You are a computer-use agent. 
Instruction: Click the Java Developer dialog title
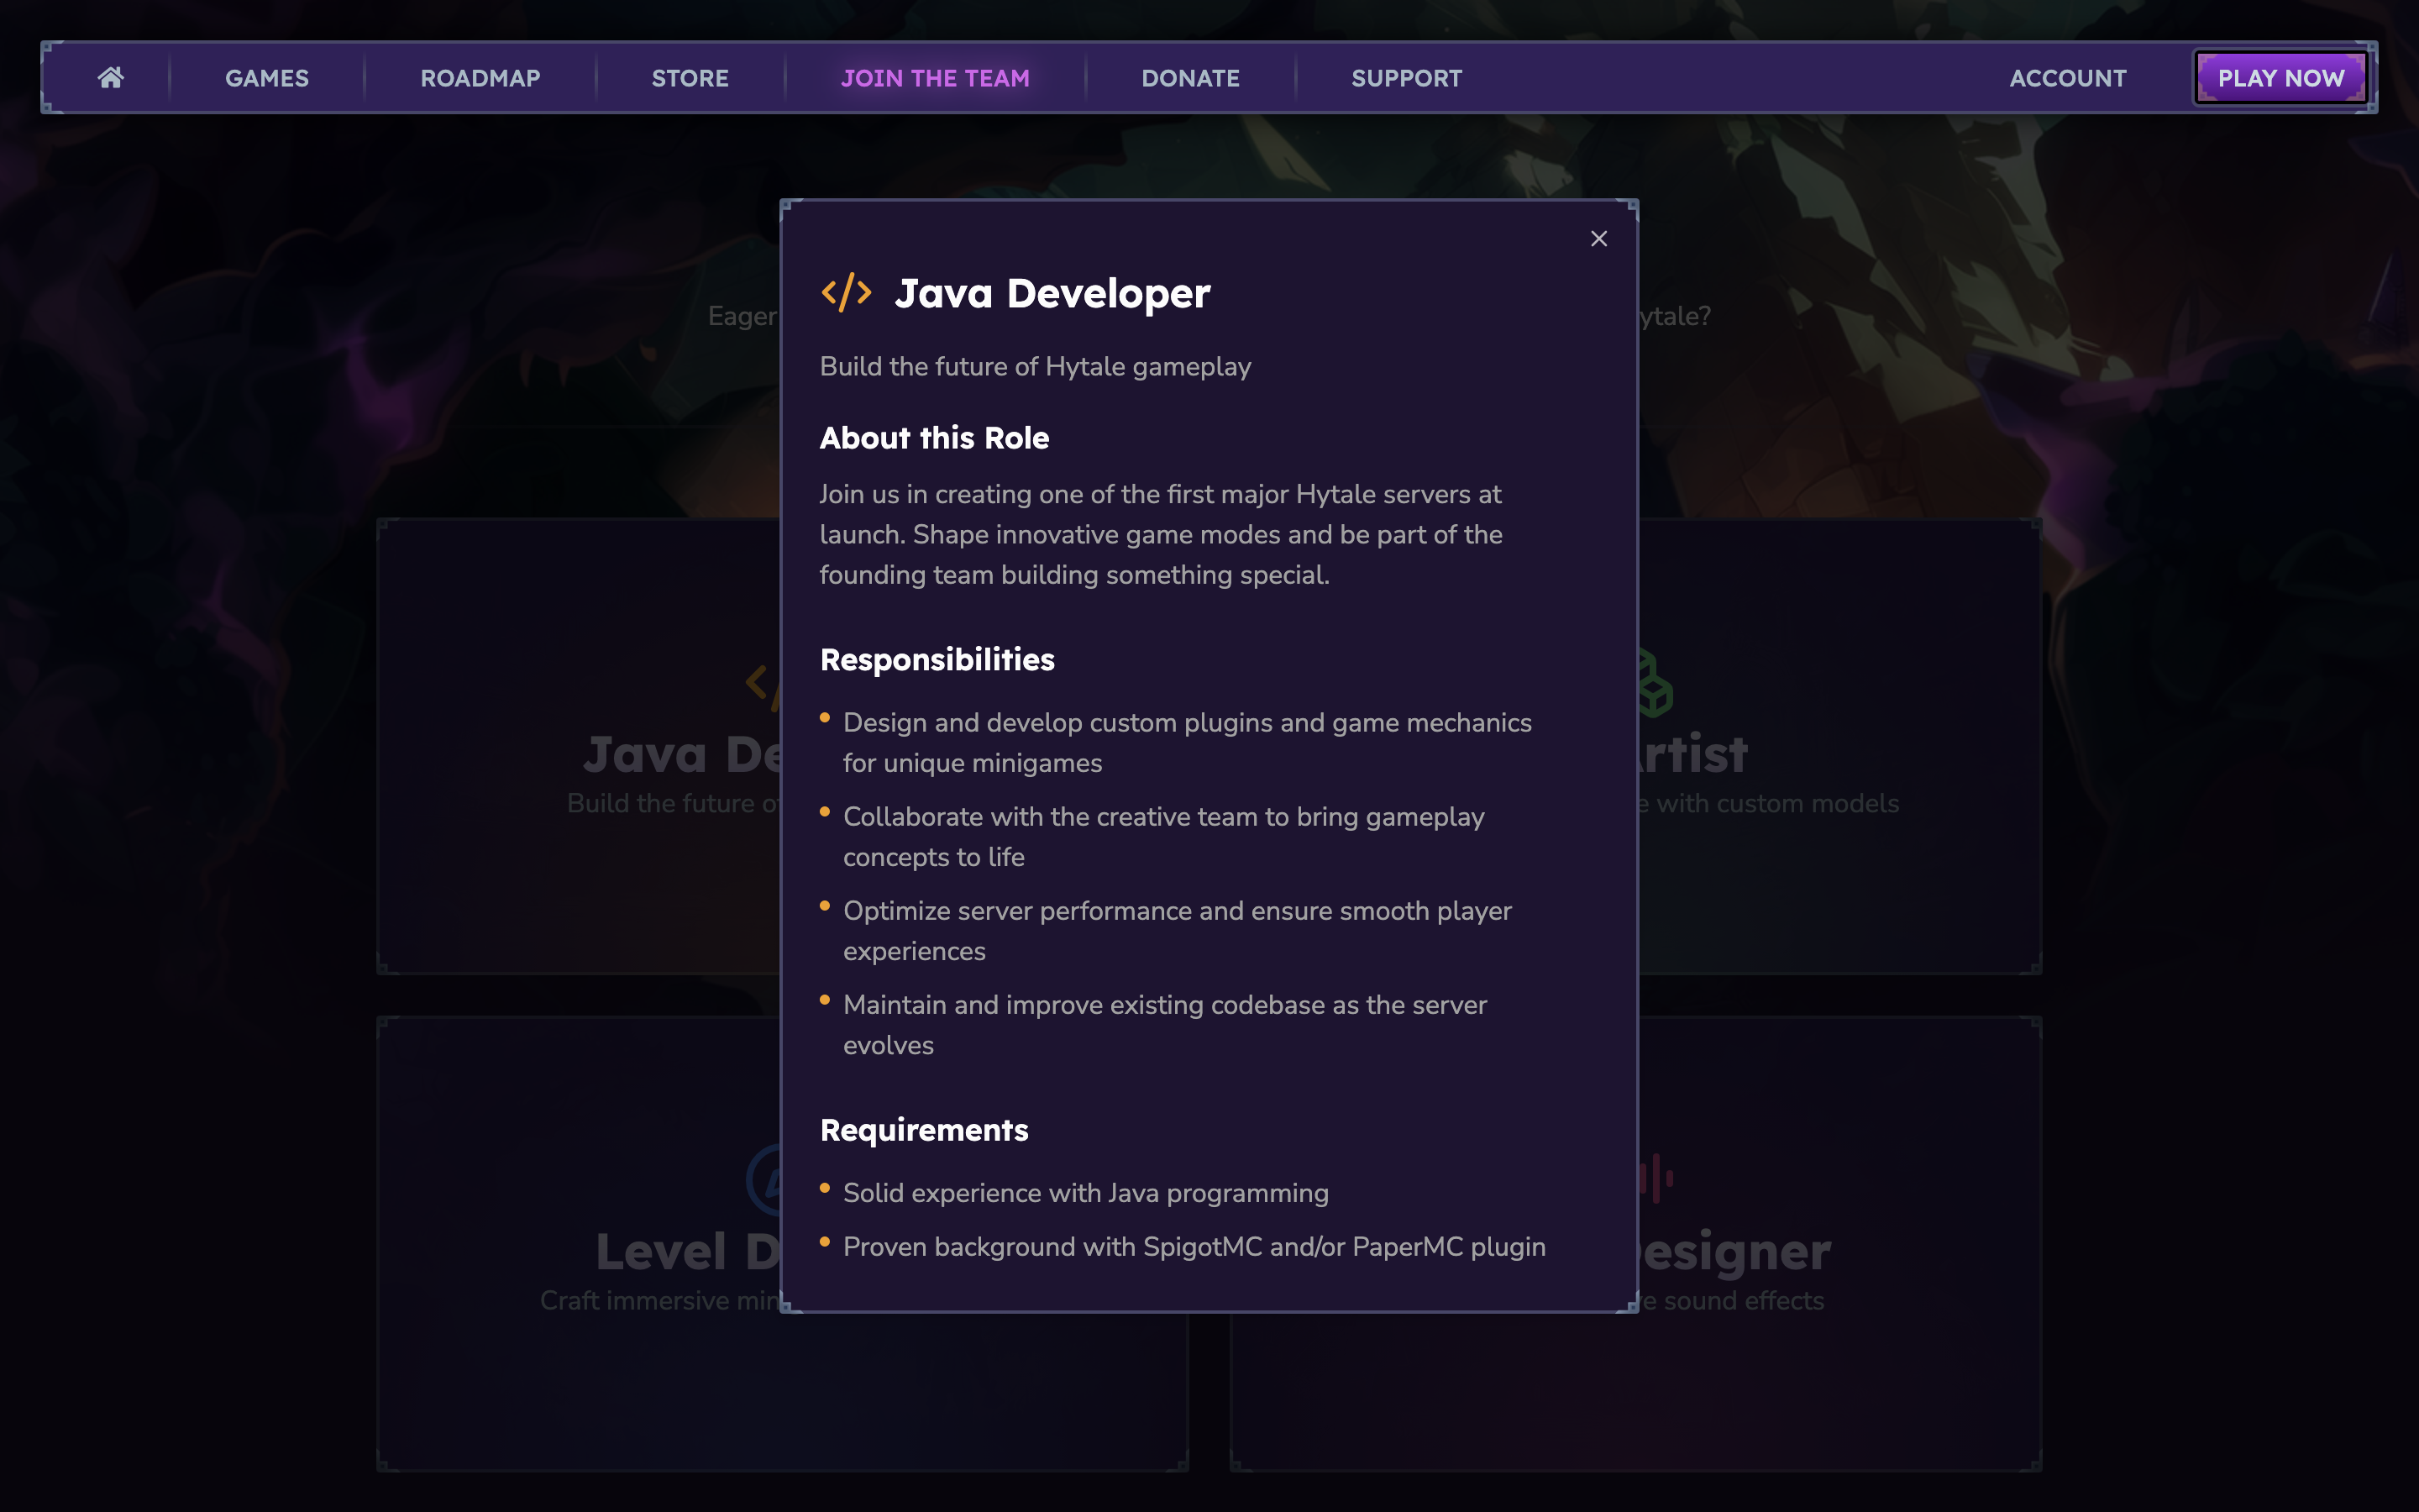click(1052, 294)
